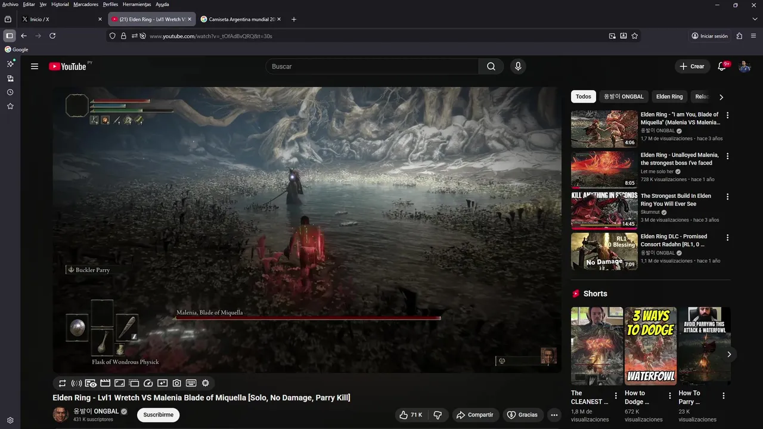Open the 웅발이 ONGBAL channel name link

point(96,411)
